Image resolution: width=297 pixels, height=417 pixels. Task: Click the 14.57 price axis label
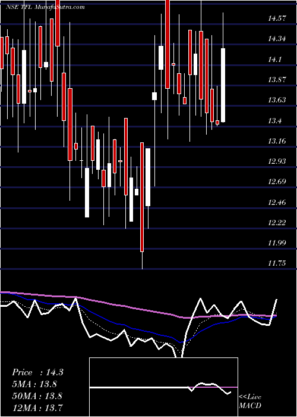(x=277, y=18)
